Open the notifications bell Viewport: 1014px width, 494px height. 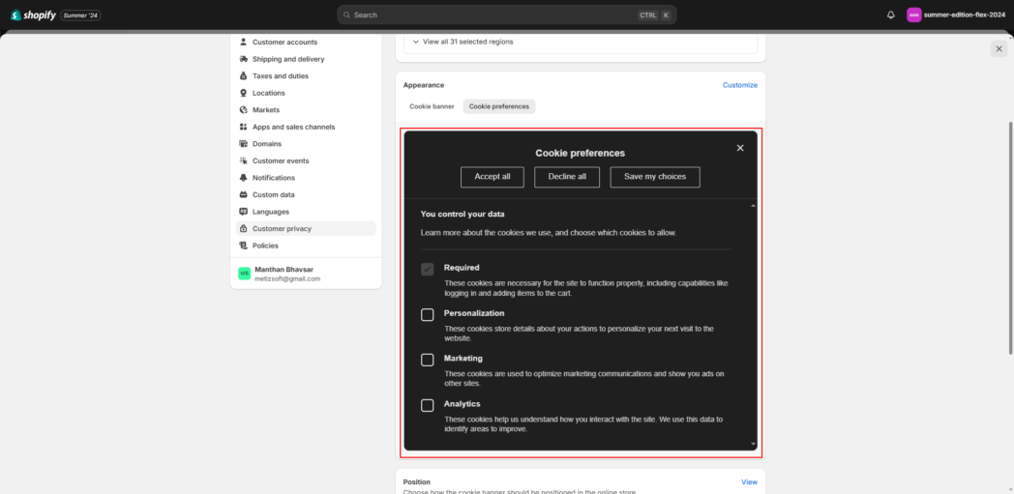click(x=890, y=15)
